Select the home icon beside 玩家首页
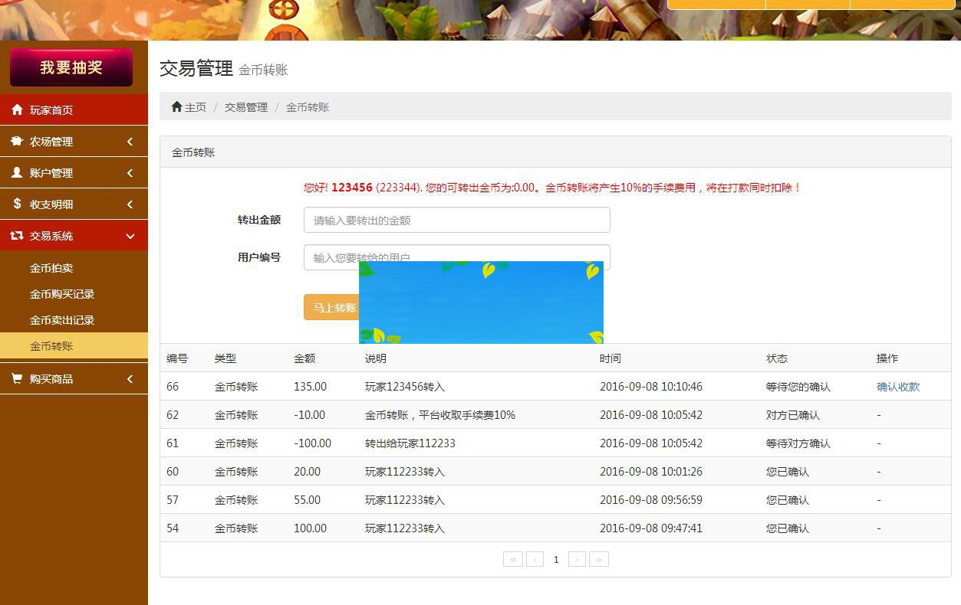The image size is (961, 605). click(x=18, y=110)
